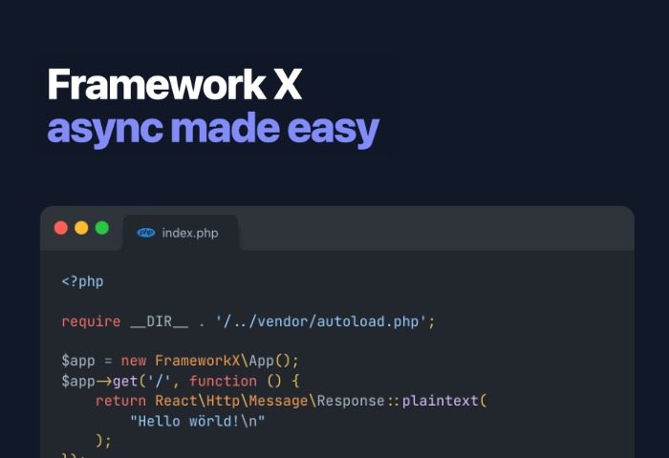Click the blue PHP logo icon in tab
The height and width of the screenshot is (458, 669).
coord(146,233)
